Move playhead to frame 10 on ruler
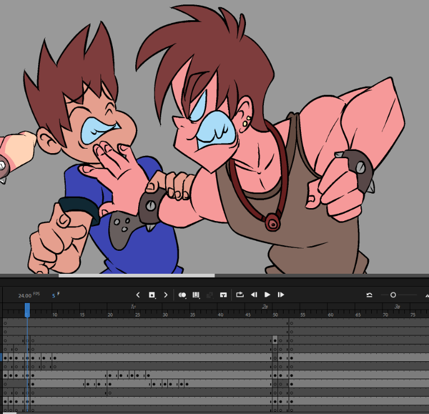 pyautogui.click(x=54, y=315)
